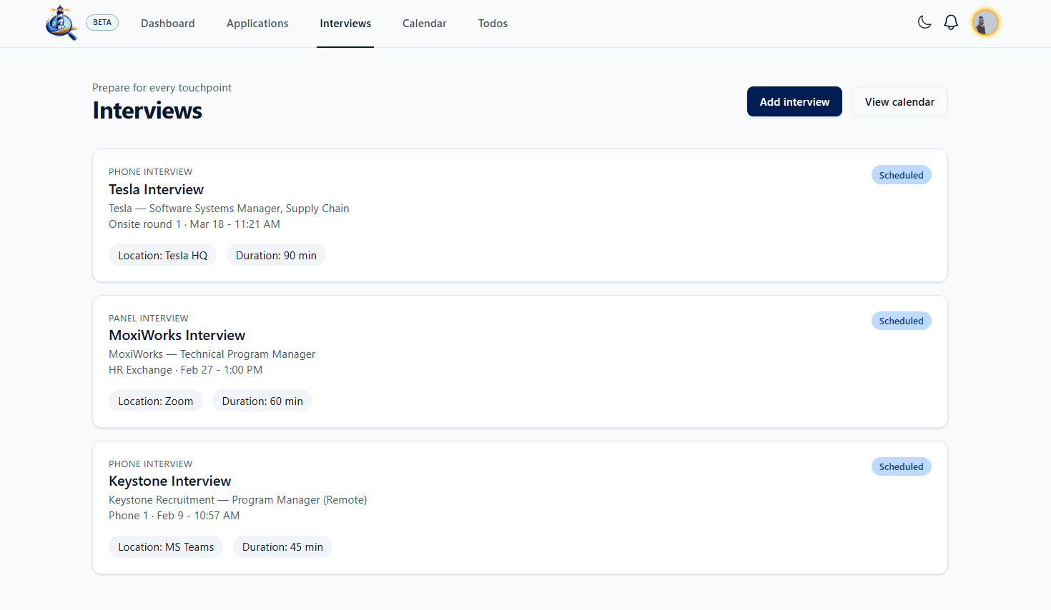
Task: Open the MoxiWorks Interview title
Action: pos(177,335)
